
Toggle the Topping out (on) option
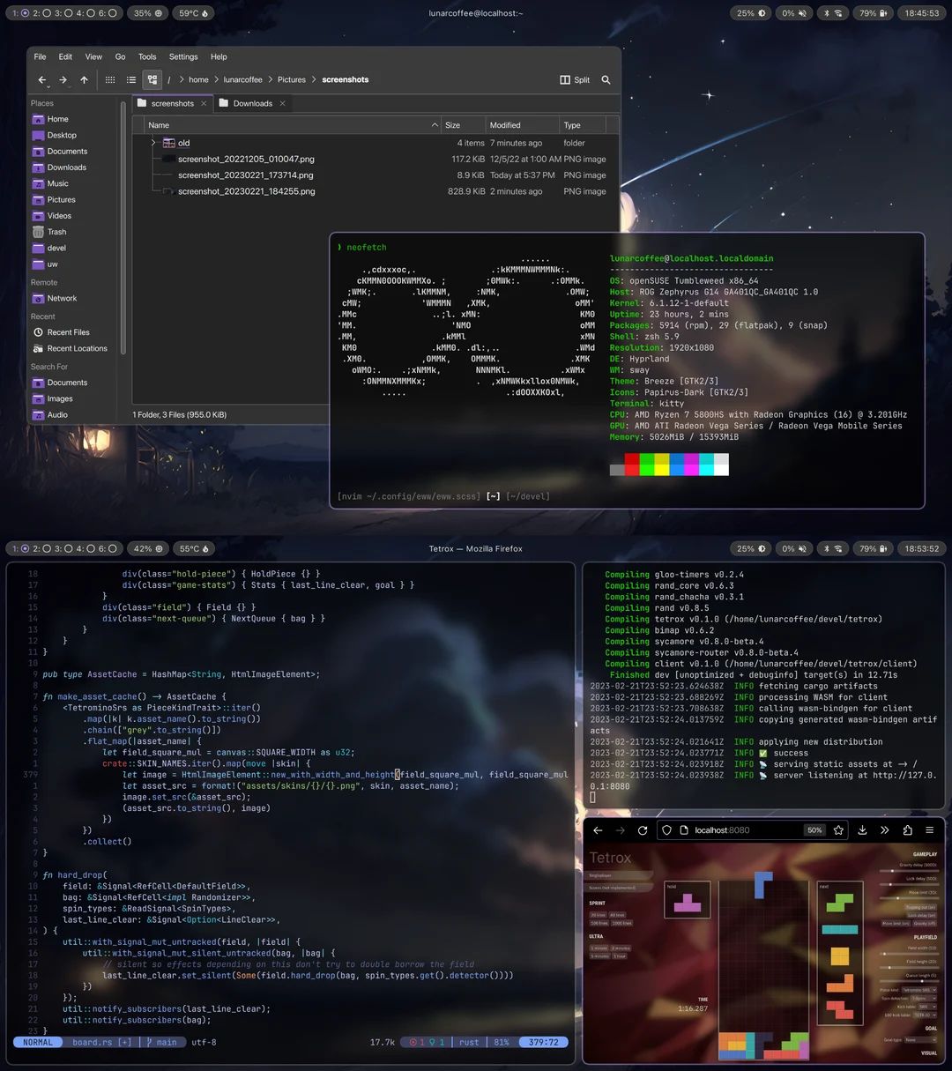coord(920,907)
